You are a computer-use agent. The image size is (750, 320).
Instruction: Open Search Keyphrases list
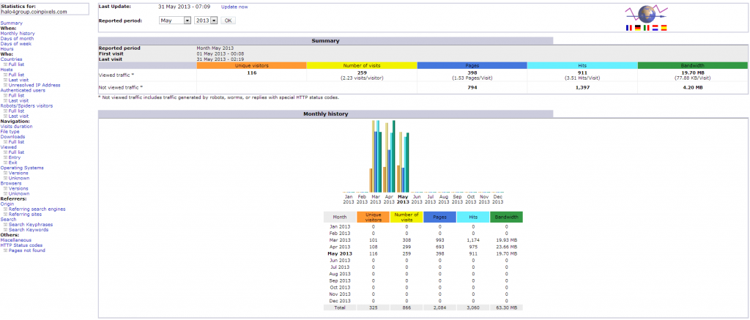[31, 224]
